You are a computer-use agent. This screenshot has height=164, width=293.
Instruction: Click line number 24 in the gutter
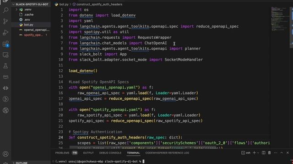point(61,138)
